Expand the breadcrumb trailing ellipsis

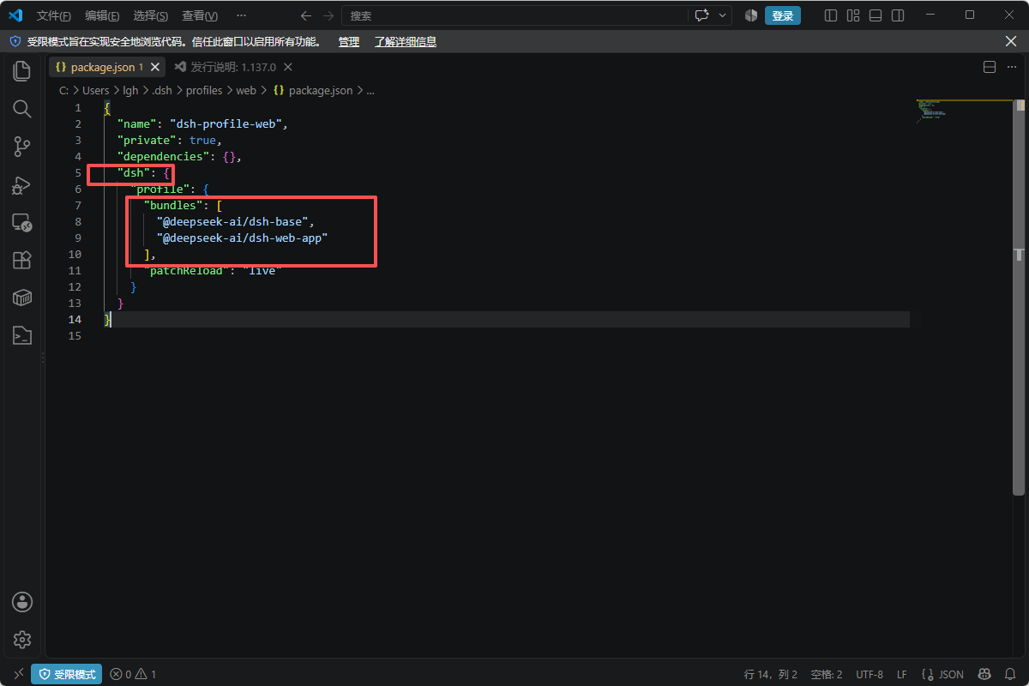370,90
